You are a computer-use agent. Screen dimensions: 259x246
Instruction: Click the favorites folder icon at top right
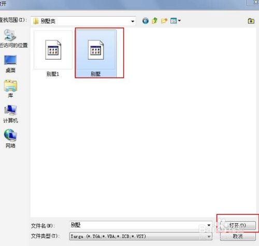(x=251, y=21)
